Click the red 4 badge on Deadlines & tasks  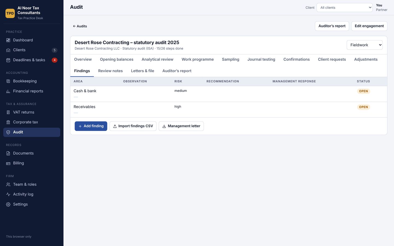54,60
